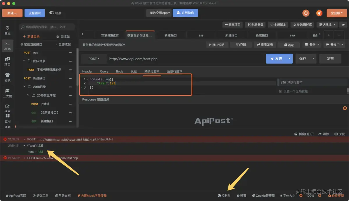Open the sss request tab
Screen dimensions: 349x201
201,35
